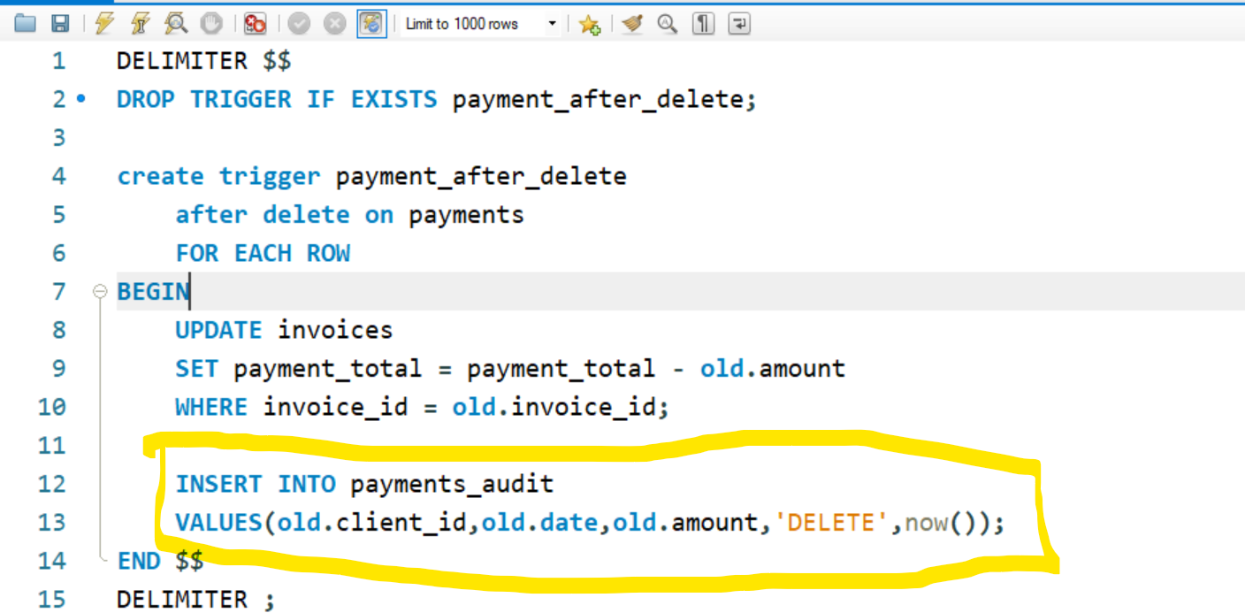Viewport: 1245px width, 613px height.
Task: Open the Limit to 1000 rows dropdown arrow
Action: [x=553, y=24]
